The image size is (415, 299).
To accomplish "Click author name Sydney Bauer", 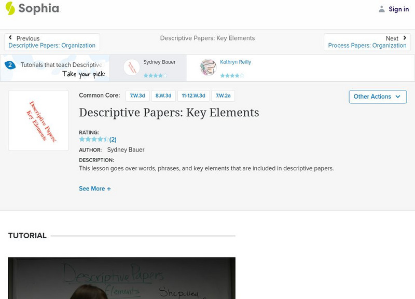I will tap(126, 150).
